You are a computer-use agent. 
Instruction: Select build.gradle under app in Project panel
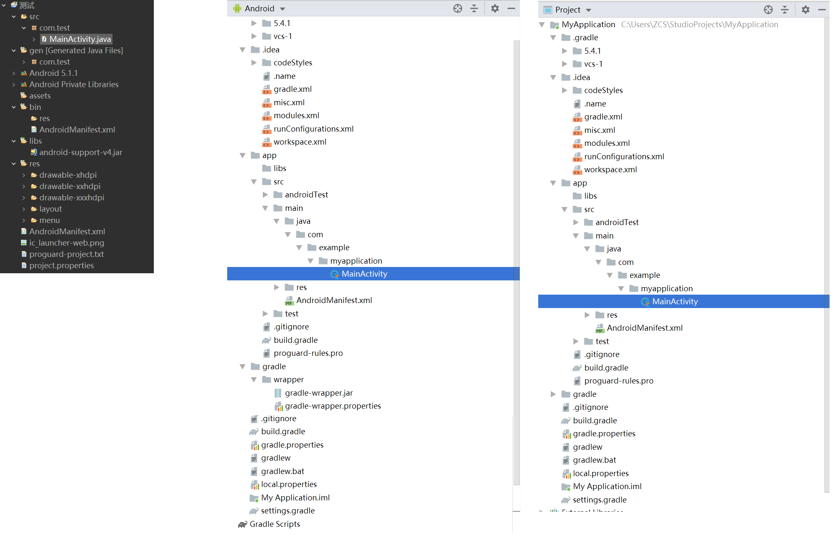coord(600,368)
